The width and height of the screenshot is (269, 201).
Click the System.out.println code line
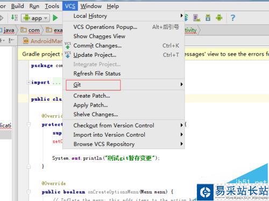pyautogui.click(x=106, y=158)
